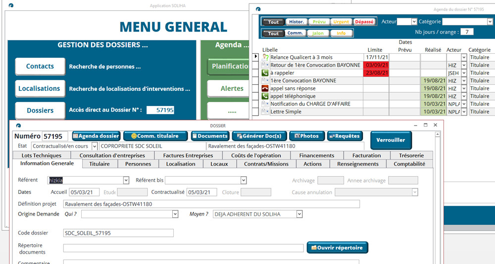The width and height of the screenshot is (495, 264).
Task: Open the Lots Techniques tab
Action: click(42, 155)
